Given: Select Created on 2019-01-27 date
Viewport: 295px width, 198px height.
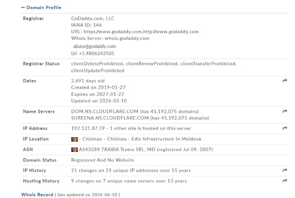Looking at the screenshot, I should [98, 87].
